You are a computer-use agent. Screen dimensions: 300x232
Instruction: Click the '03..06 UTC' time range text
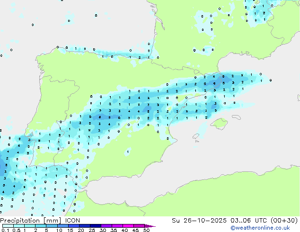click(x=249, y=221)
